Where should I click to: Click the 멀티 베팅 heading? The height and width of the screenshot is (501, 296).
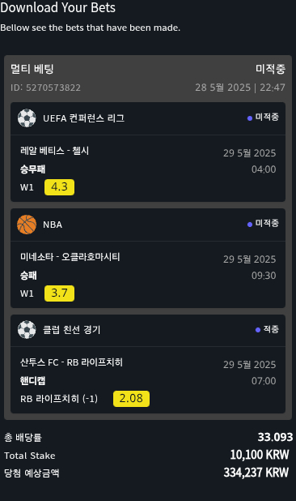click(x=32, y=69)
